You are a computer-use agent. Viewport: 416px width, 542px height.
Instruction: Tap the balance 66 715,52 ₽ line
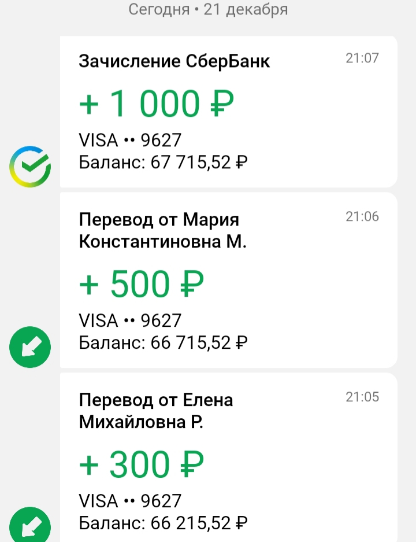point(164,342)
